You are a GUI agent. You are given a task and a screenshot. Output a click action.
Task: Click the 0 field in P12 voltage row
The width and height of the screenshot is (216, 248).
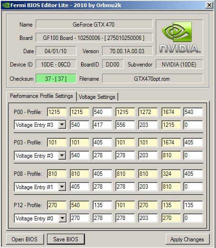[x=193, y=218]
